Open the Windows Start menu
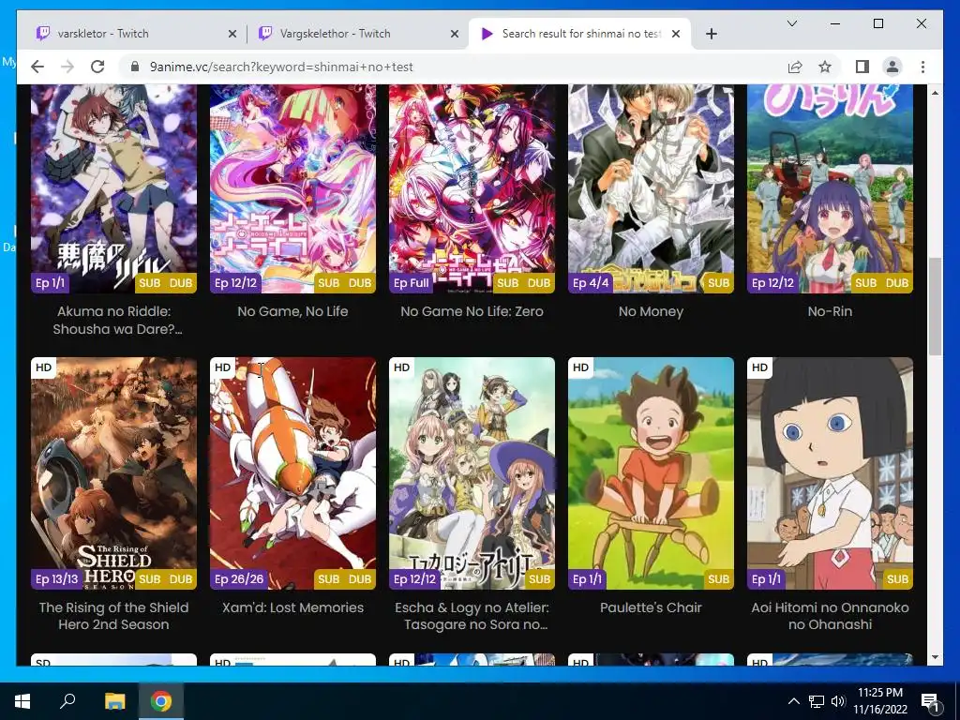This screenshot has width=960, height=720. 22,701
